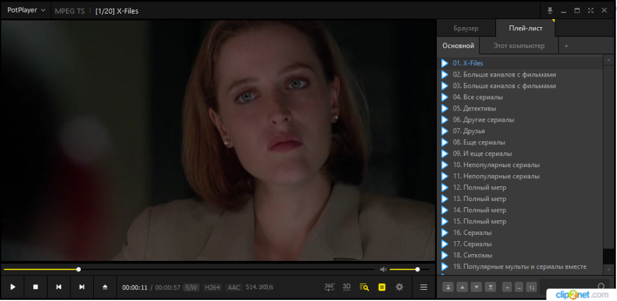Click the playlist sort arrows button

tap(531, 287)
